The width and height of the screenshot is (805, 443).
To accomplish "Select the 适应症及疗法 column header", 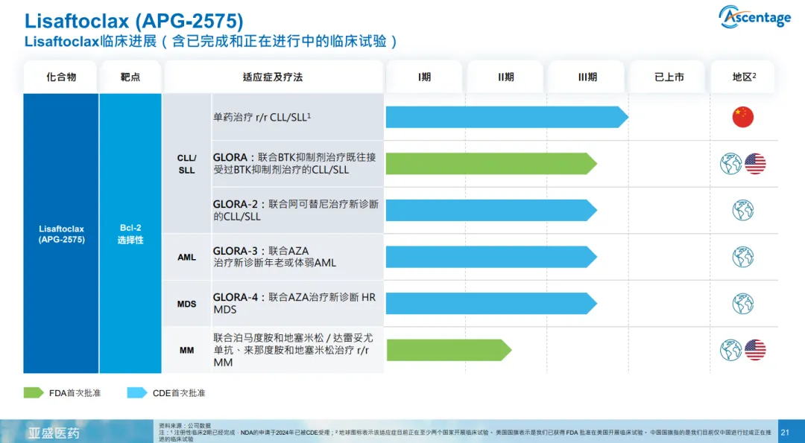I will [x=273, y=77].
